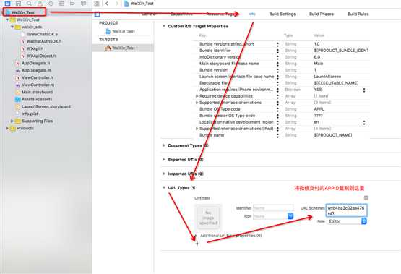The image size is (401, 274).
Task: Click the Bundle name key row
Action: tap(212, 135)
